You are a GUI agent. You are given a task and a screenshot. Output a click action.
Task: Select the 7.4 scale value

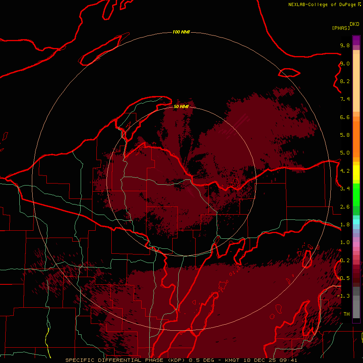coord(345,99)
